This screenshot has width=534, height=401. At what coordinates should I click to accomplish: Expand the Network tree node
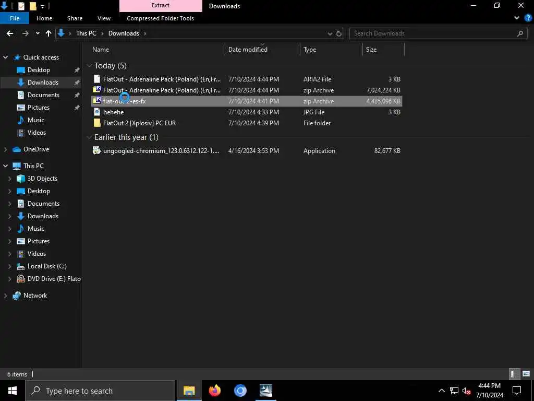[5, 296]
